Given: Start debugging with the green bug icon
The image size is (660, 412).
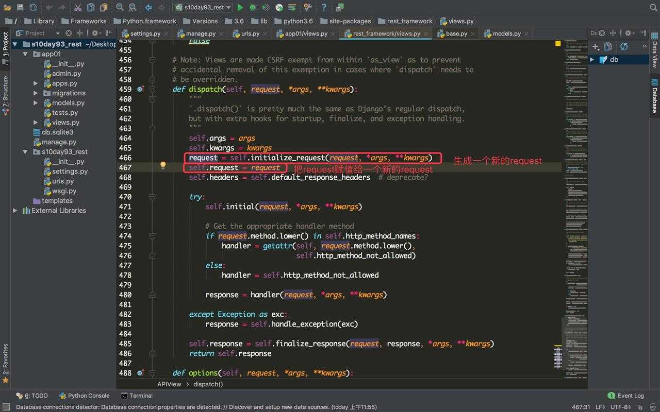Looking at the screenshot, I should (253, 7).
